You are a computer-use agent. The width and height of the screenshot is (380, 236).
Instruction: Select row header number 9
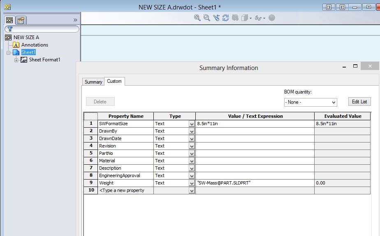tap(91, 183)
